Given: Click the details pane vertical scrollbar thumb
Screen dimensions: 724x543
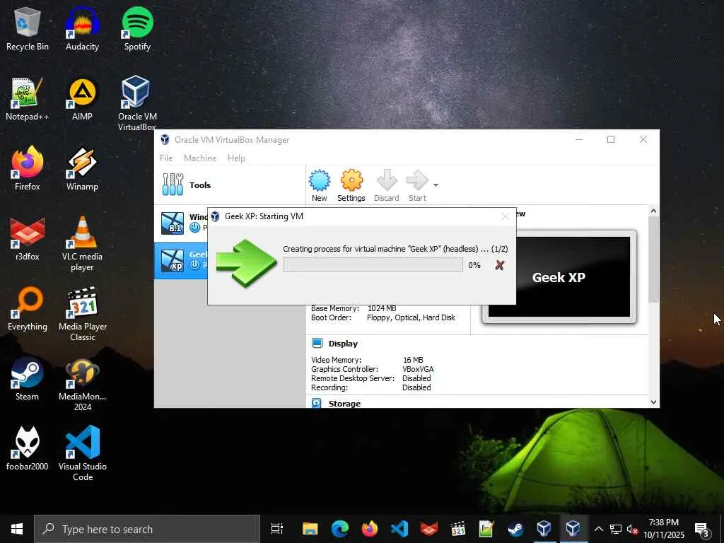Looking at the screenshot, I should pyautogui.click(x=653, y=259).
